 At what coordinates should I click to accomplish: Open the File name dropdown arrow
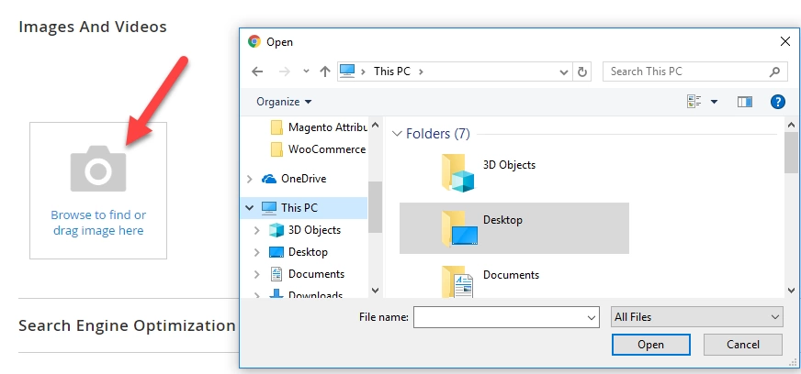tap(592, 317)
